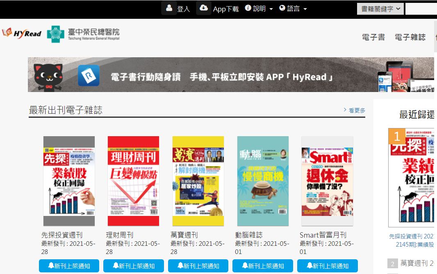Viewport: 437px width, 274px height.
Task: Subscribe to 萬寶週刊 new issue notification
Action: (198, 266)
